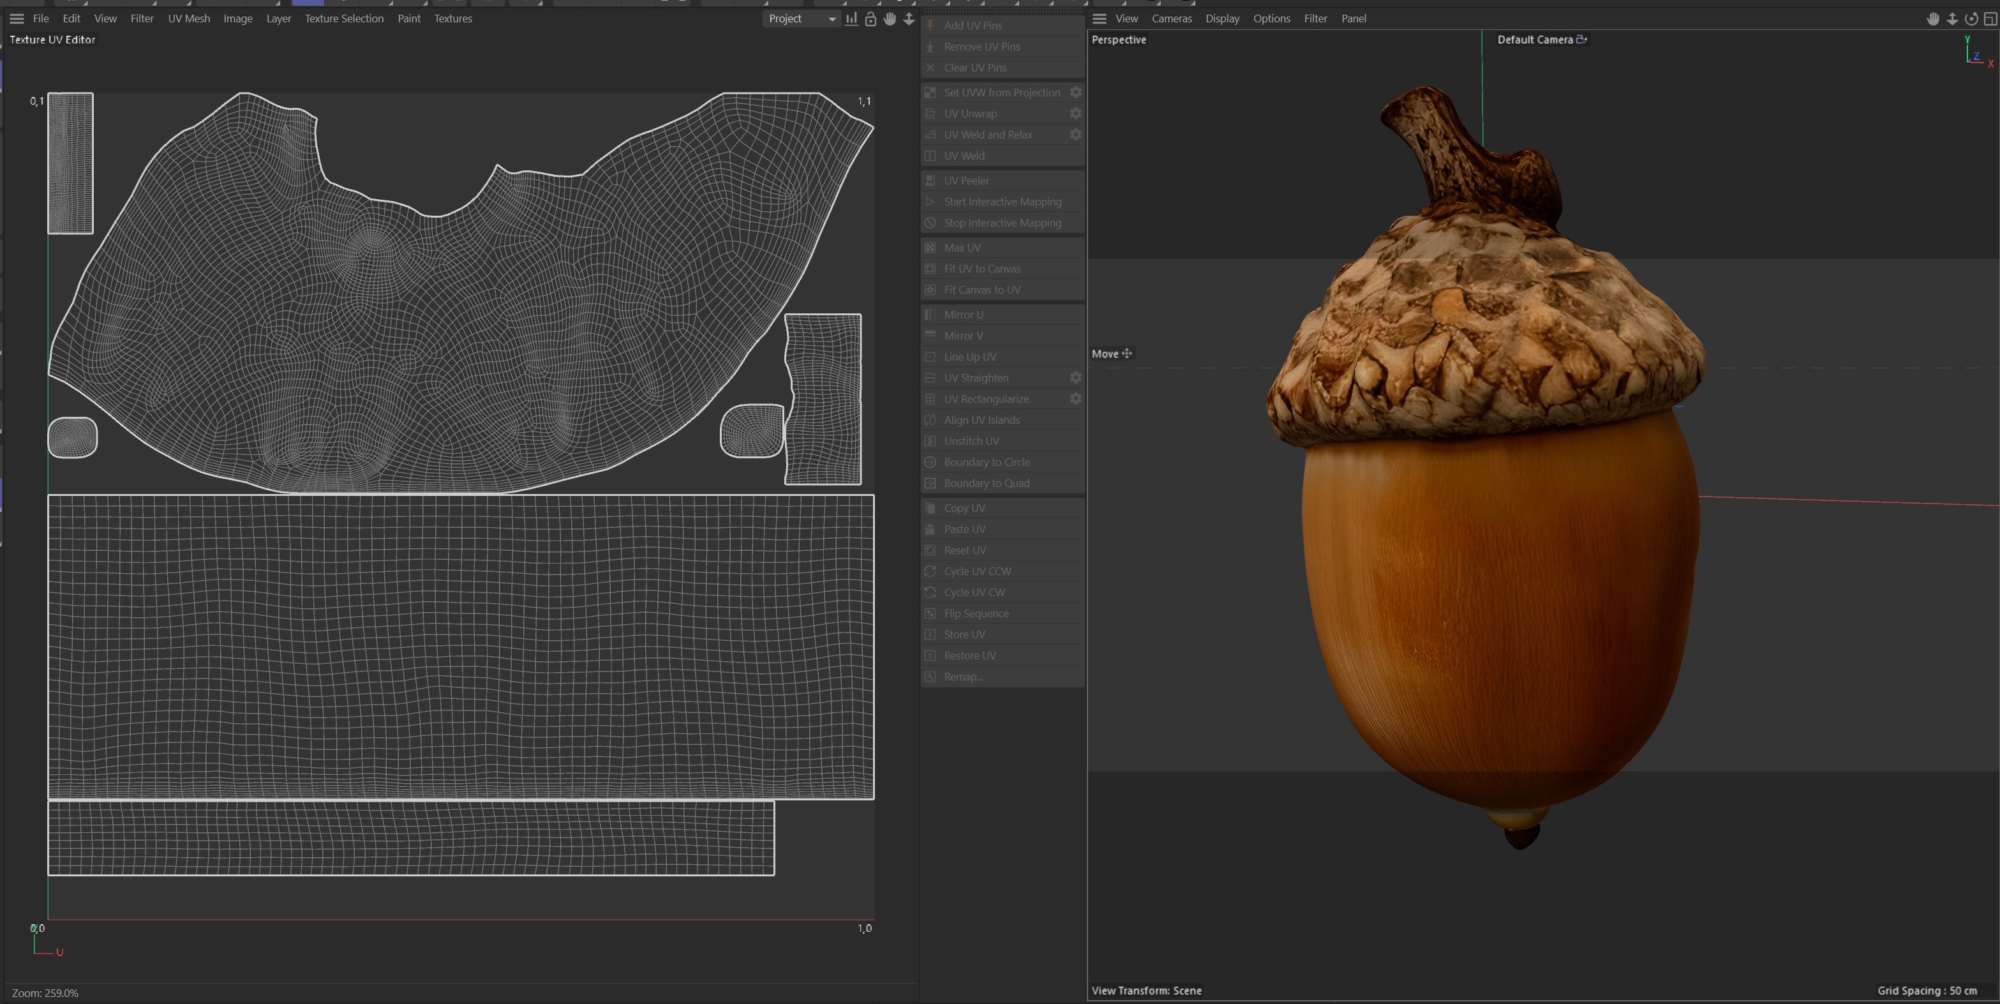Click the Fit UV to Canvas command
Viewport: 2000px width, 1004px height.
981,269
